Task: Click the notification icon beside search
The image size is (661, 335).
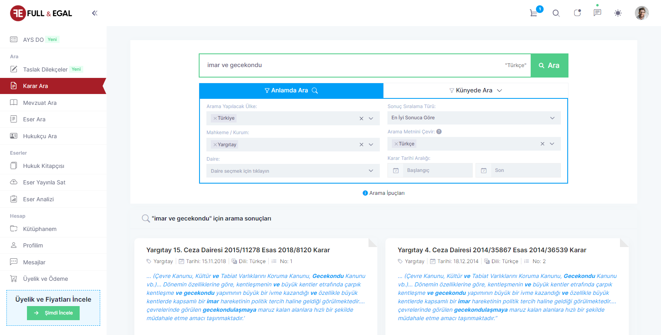Action: tap(577, 13)
